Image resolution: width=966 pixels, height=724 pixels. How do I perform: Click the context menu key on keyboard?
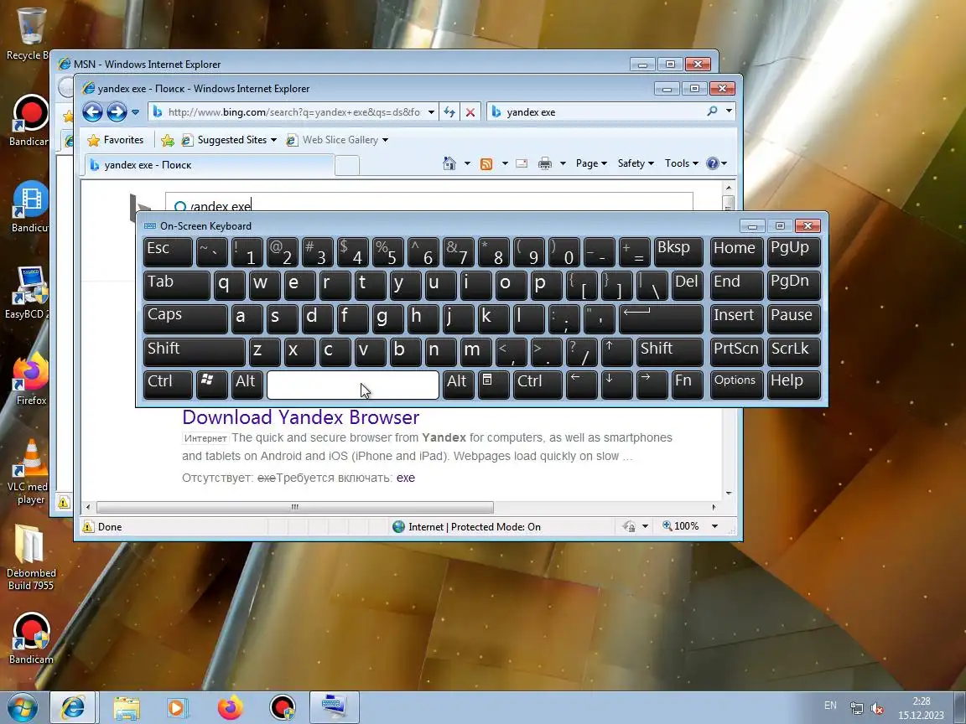[x=493, y=385]
